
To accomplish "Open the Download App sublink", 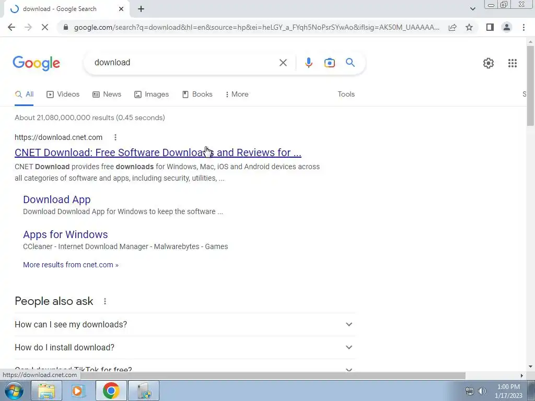I will (x=56, y=200).
